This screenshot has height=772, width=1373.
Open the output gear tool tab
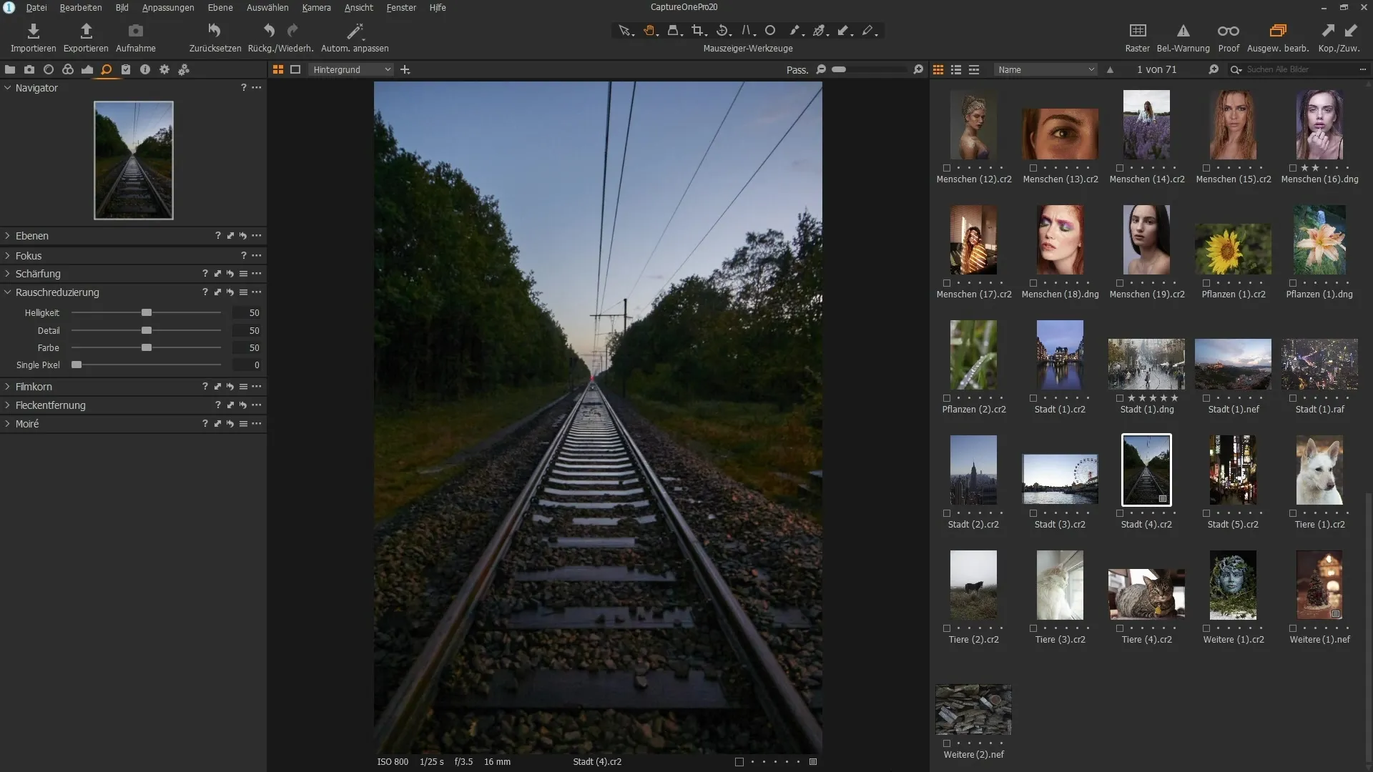click(164, 70)
